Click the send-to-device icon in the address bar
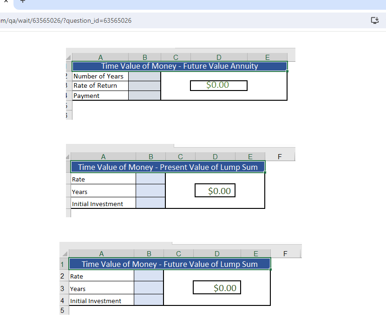 [x=374, y=20]
